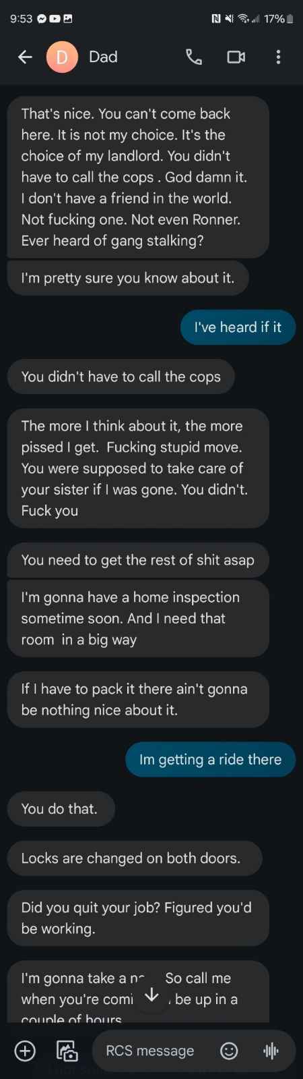Open the emoji picker

pos(229,1051)
